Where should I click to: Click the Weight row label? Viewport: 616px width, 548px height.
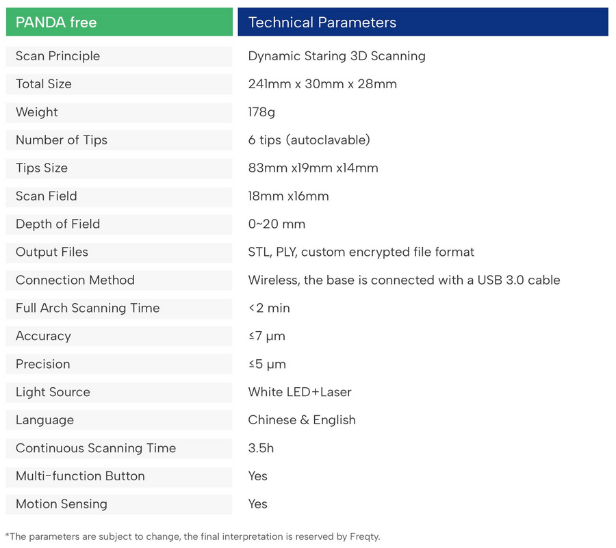36,112
